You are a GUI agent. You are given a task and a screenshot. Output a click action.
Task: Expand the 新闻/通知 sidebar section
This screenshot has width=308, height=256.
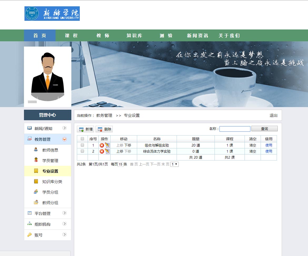coord(64,128)
